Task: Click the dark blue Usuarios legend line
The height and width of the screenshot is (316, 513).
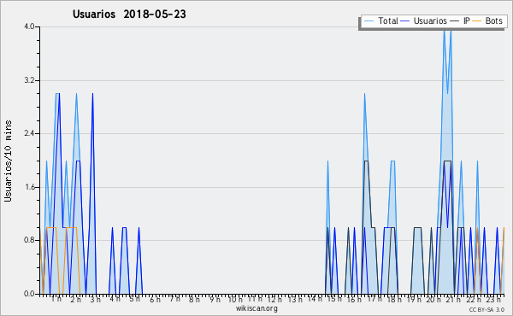Action: coord(405,21)
